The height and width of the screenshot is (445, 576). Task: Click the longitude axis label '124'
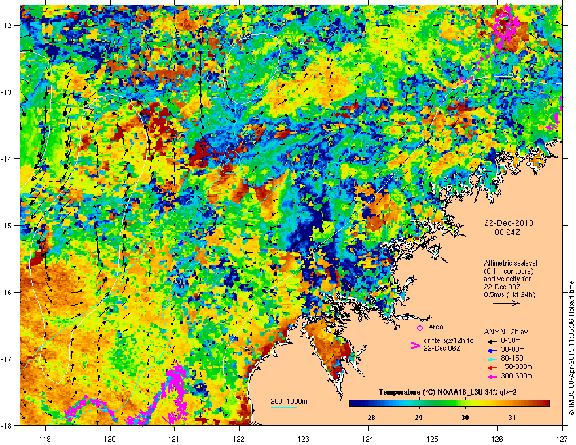point(368,438)
